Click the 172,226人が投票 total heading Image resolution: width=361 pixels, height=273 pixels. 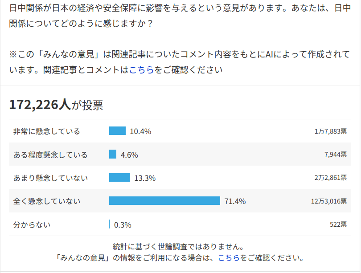[x=56, y=105]
